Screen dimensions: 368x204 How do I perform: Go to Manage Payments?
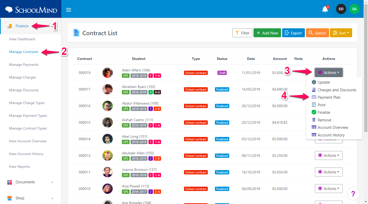pyautogui.click(x=24, y=65)
